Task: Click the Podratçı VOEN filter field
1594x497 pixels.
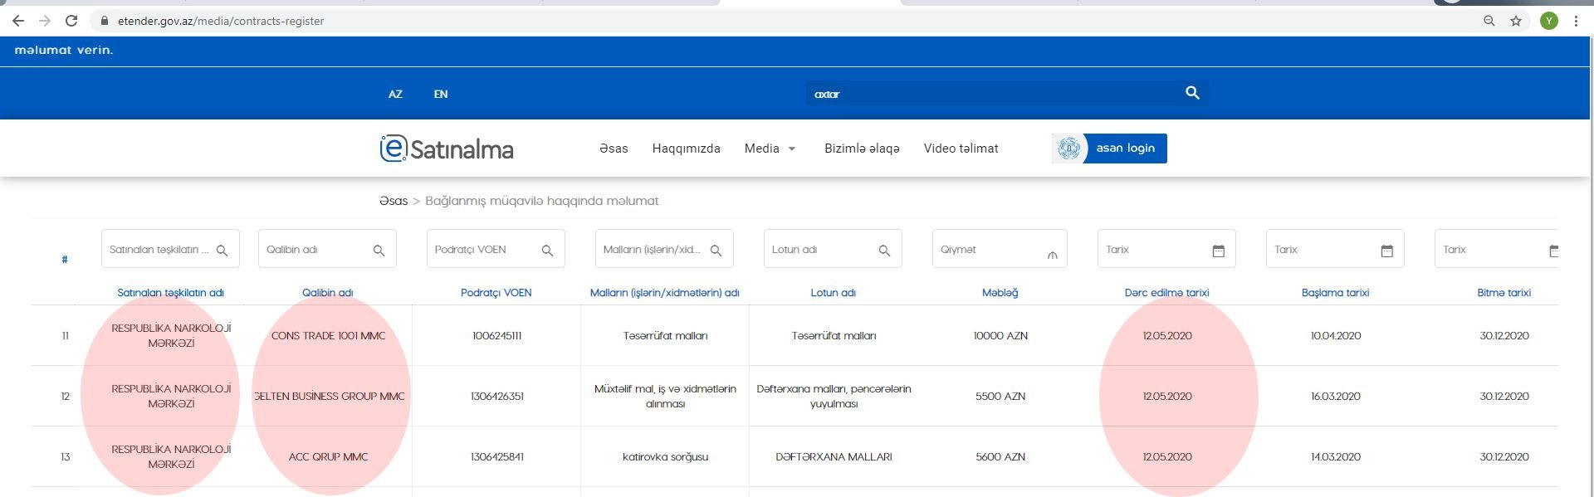Action: (496, 249)
